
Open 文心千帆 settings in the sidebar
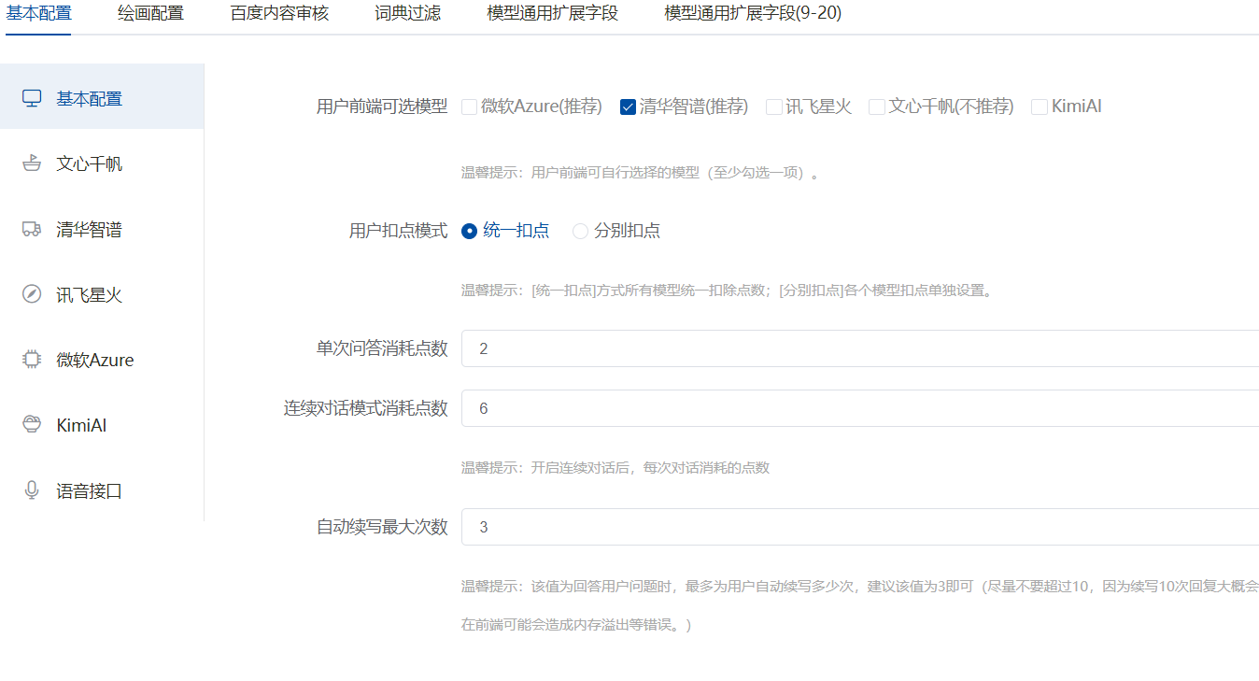click(102, 163)
